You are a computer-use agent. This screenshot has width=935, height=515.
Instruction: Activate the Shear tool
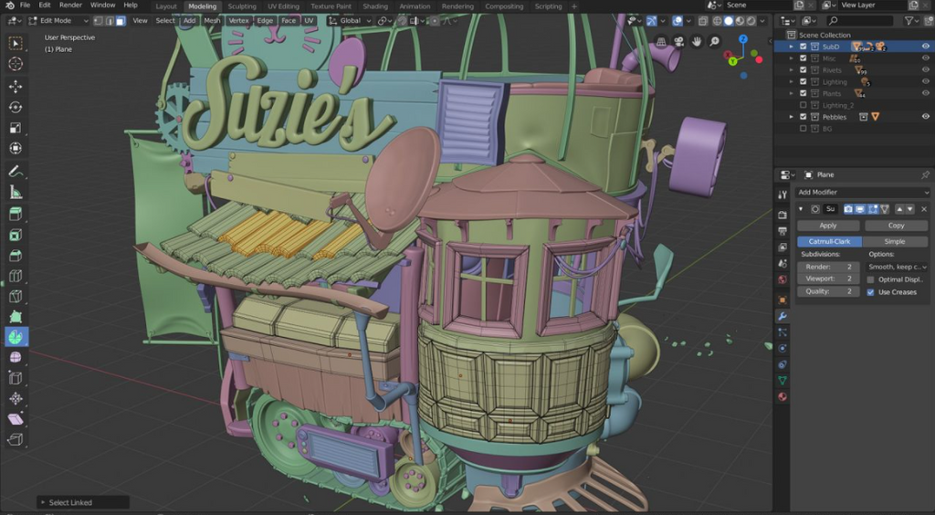16,419
